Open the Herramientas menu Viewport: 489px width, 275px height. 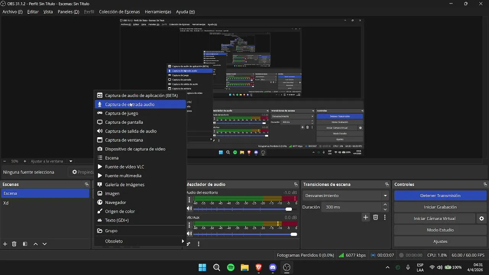point(158,12)
